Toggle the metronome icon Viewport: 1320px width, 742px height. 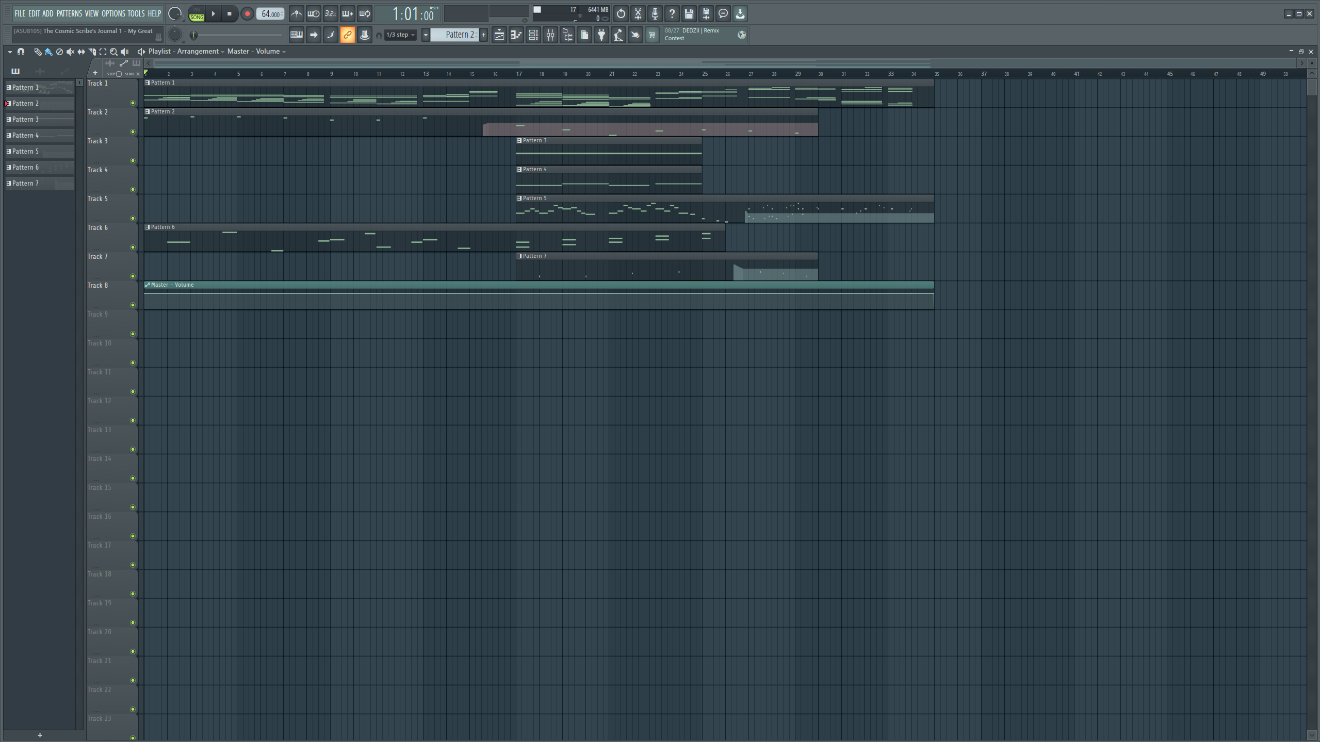point(296,14)
